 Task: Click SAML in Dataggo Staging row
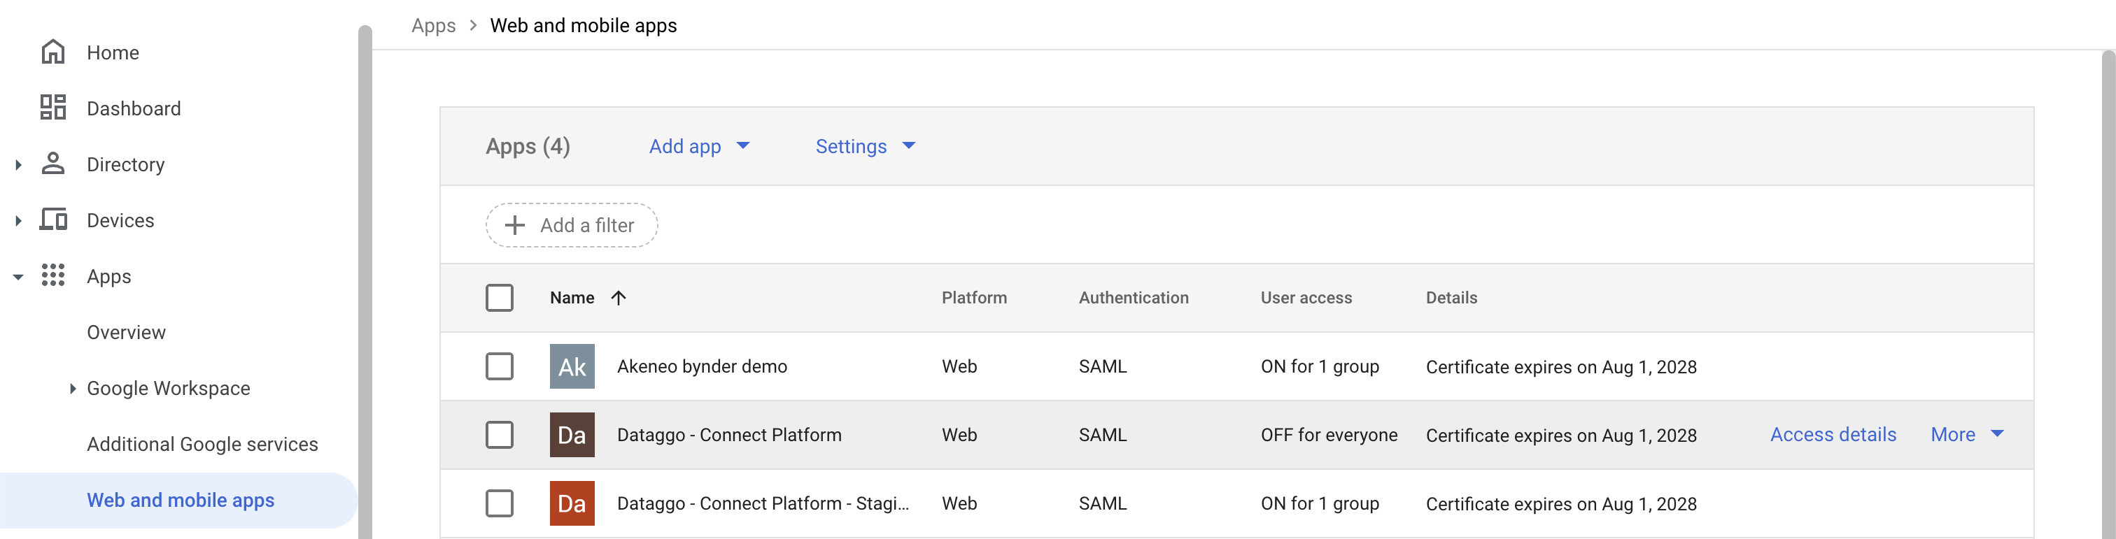pyautogui.click(x=1102, y=503)
